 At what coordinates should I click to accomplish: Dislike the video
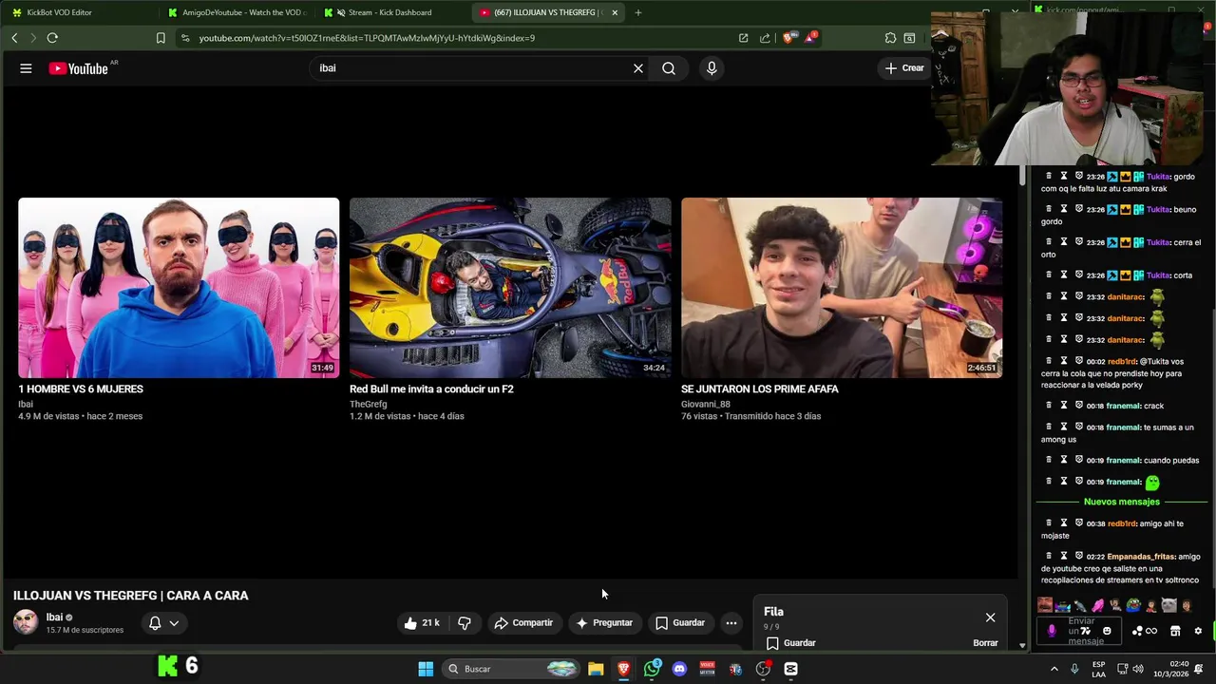(465, 623)
